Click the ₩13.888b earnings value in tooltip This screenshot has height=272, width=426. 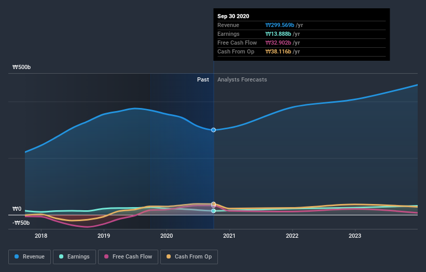click(278, 34)
